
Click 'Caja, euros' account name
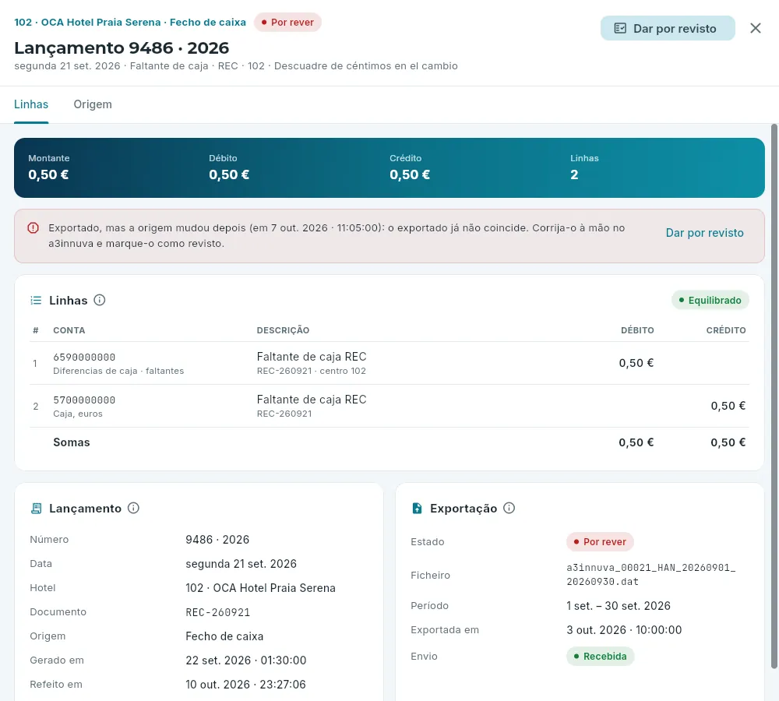point(77,414)
